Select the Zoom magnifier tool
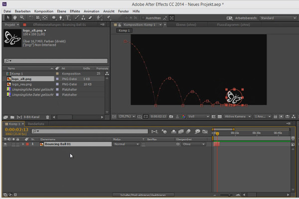This screenshot has width=299, height=199. [x=22, y=18]
